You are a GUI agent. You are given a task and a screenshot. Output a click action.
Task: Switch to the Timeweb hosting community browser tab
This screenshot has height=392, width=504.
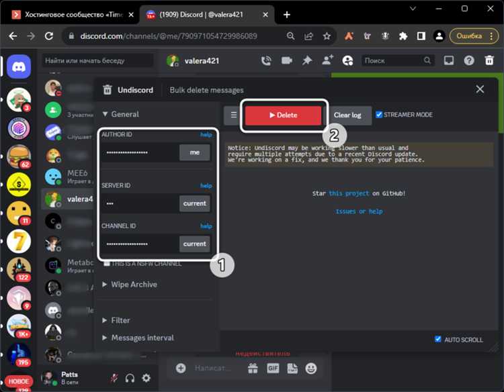75,15
